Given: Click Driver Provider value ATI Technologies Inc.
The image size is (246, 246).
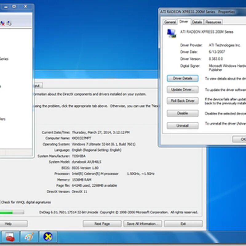Looking at the screenshot, I should pyautogui.click(x=224, y=45).
